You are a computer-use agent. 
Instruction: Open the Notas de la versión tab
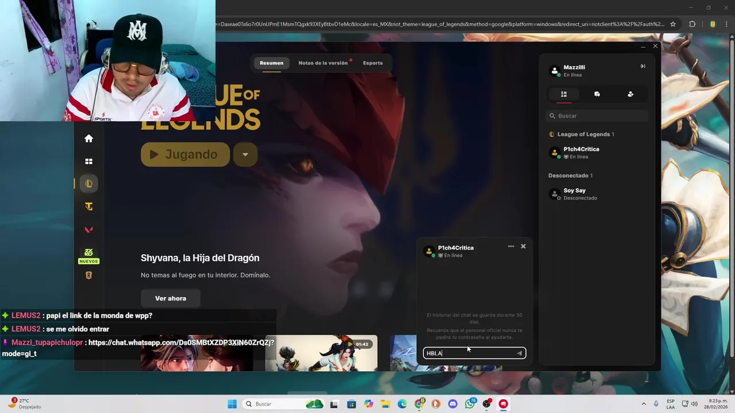coord(323,63)
